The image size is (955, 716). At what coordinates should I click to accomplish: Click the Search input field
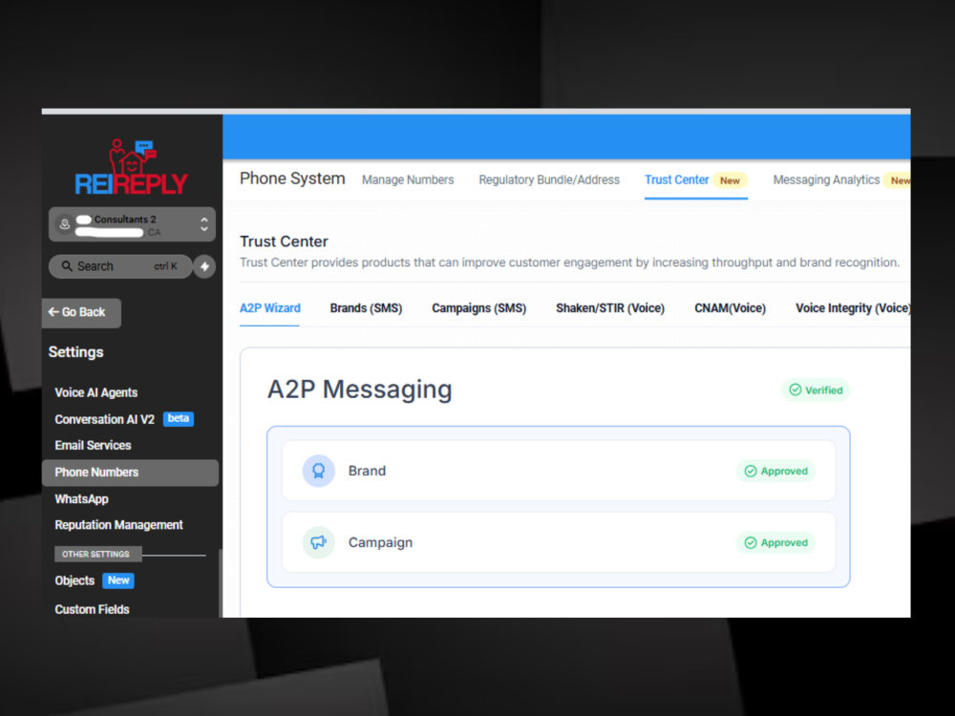[120, 266]
